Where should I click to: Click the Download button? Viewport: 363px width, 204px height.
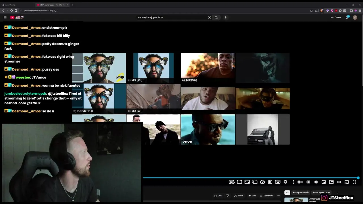tap(266, 195)
